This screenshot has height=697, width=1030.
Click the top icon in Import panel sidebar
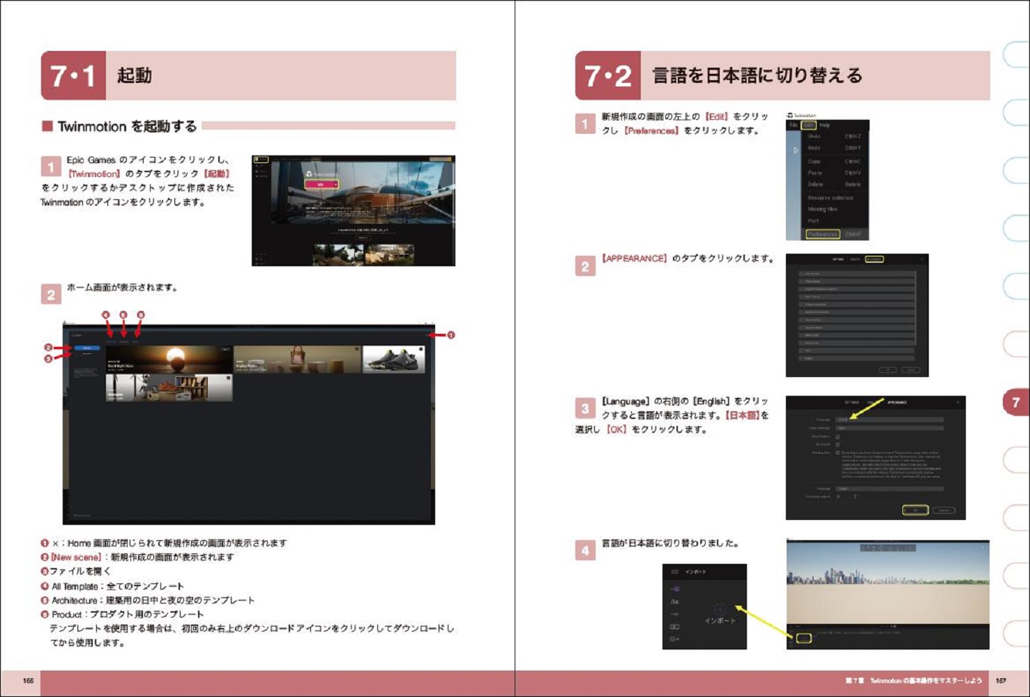(x=674, y=589)
